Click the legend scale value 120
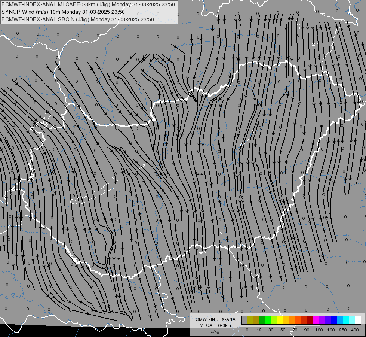This screenshot has height=337, width=366. click(x=319, y=330)
